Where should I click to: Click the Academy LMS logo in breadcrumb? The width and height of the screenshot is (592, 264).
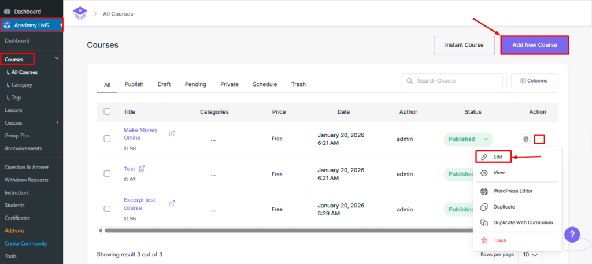click(80, 13)
